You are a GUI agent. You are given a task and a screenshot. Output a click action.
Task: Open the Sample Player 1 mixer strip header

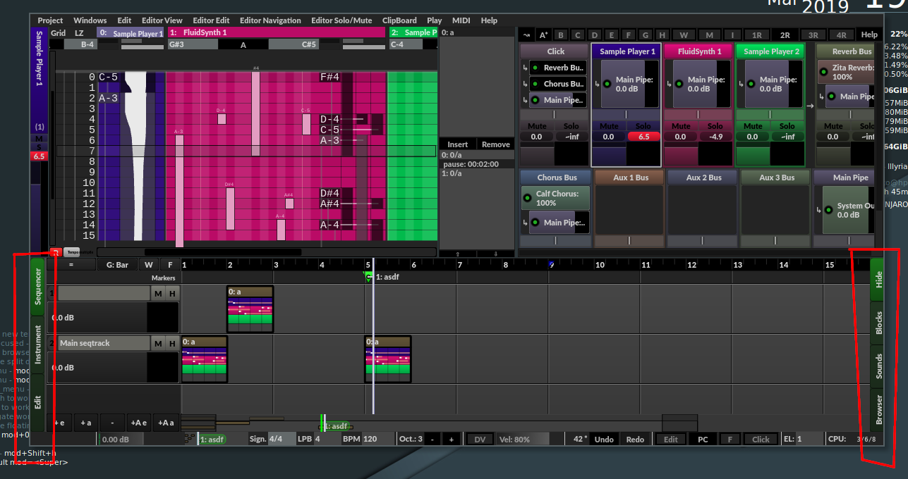coord(628,51)
